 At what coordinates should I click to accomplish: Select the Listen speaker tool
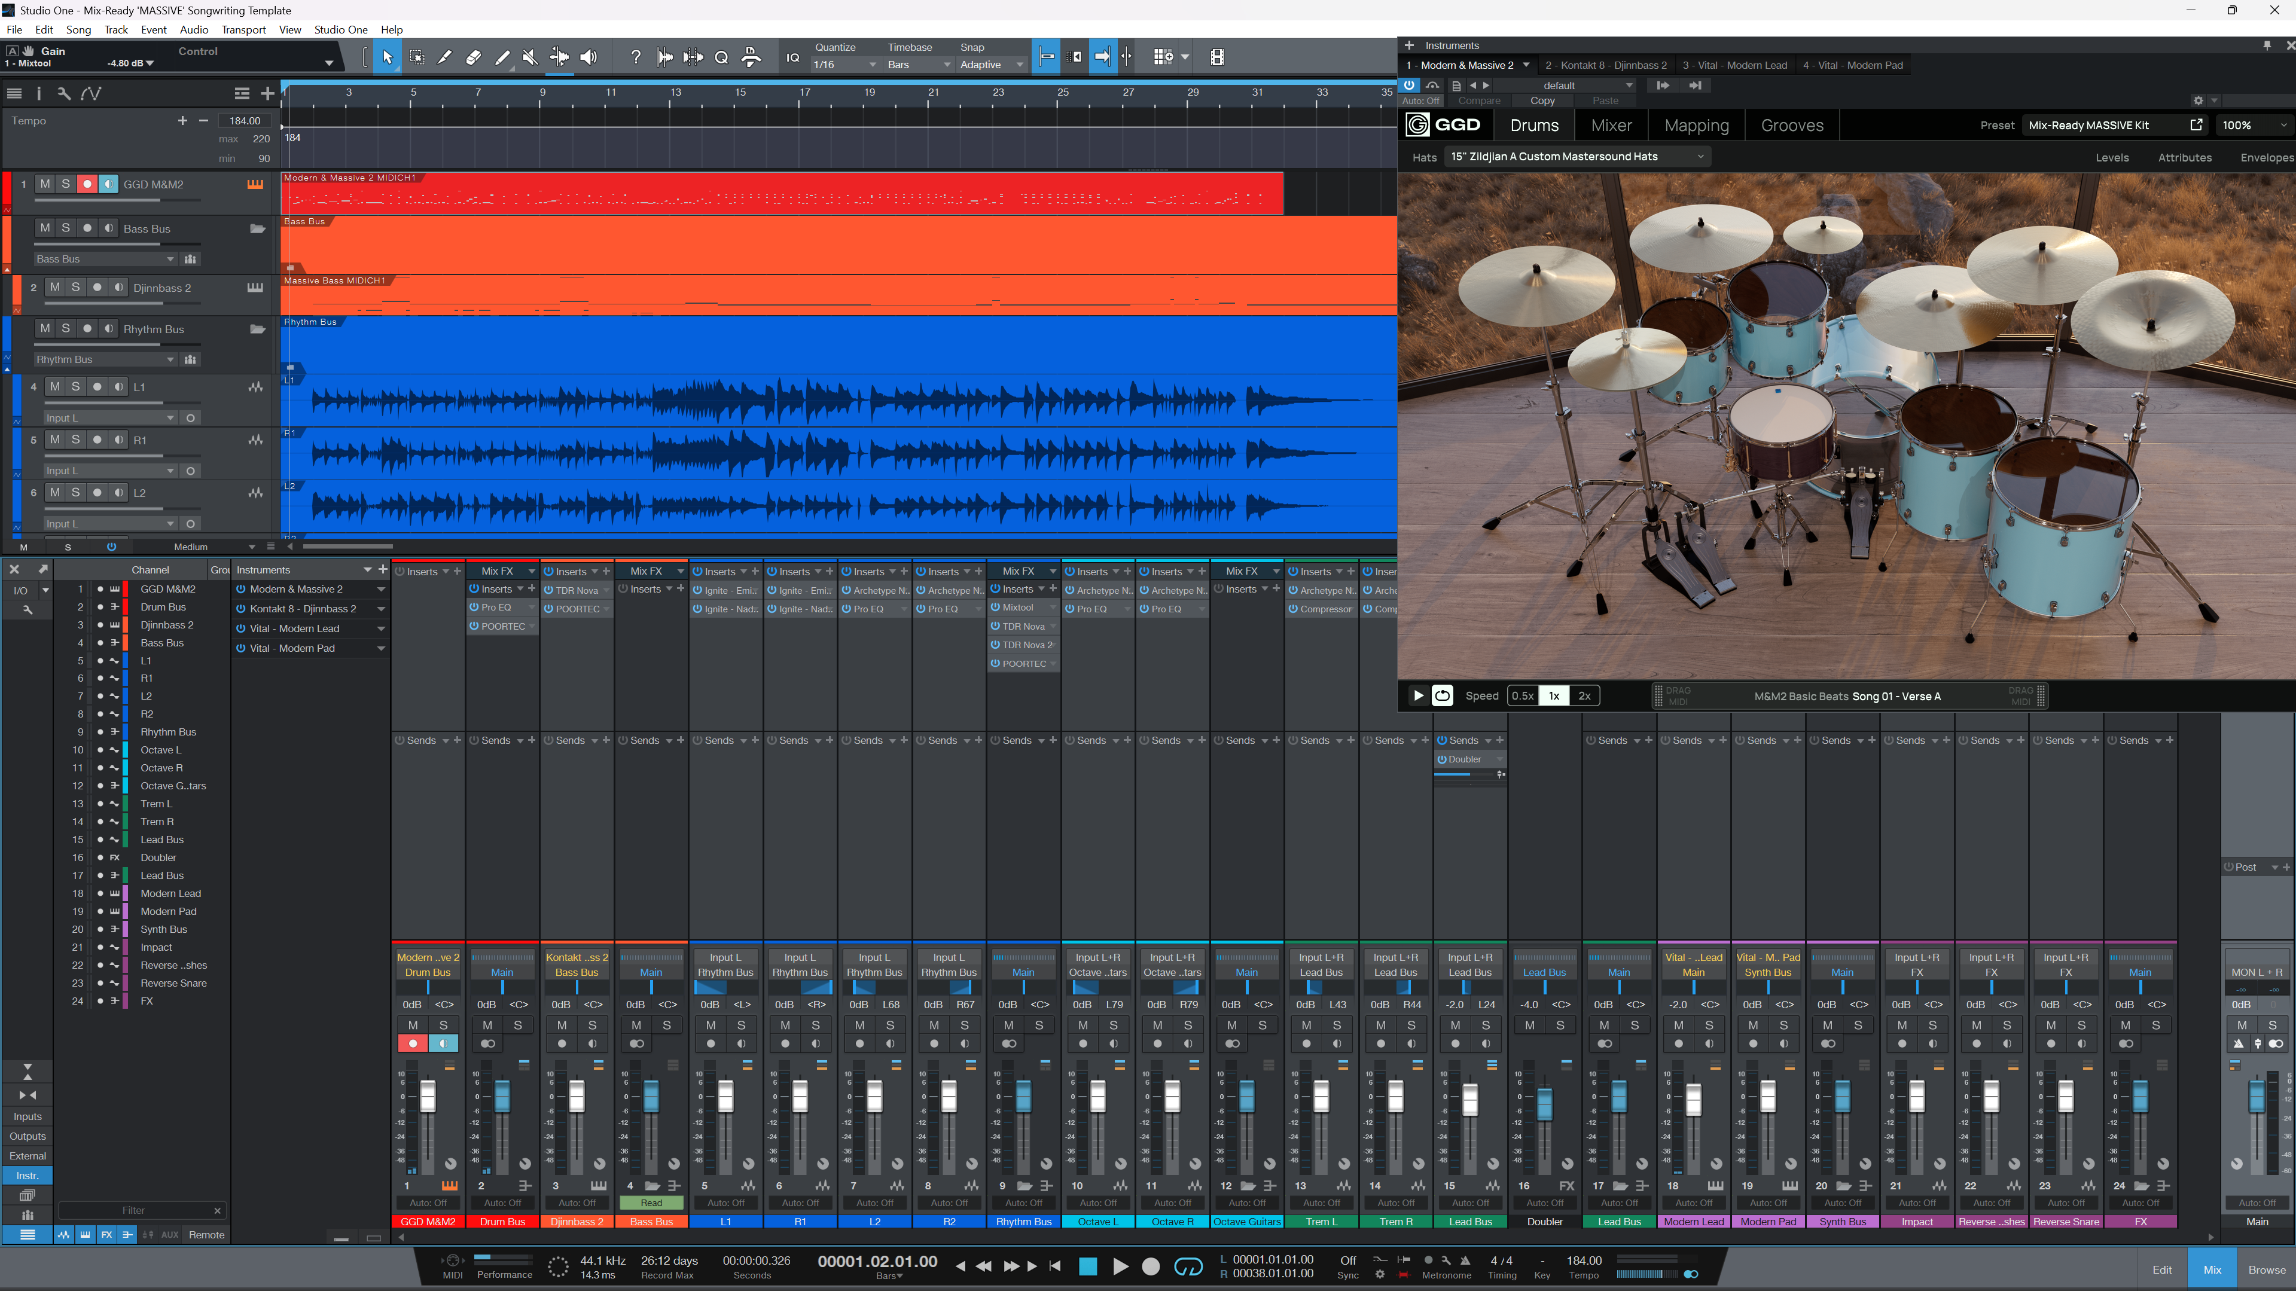click(x=589, y=57)
